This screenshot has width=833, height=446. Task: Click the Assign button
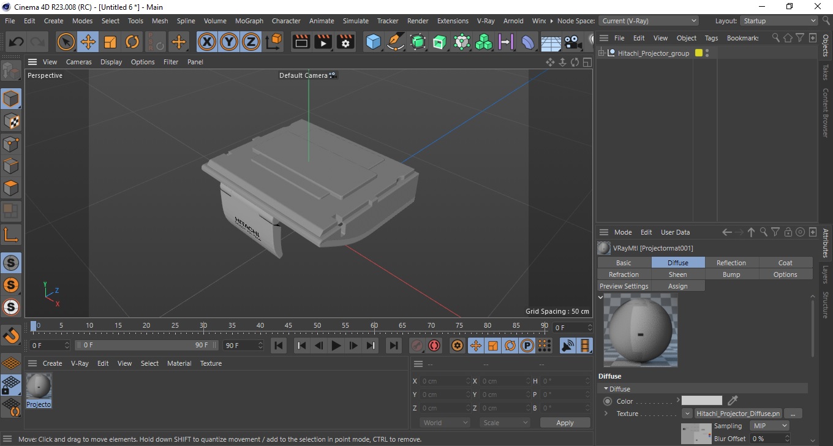point(677,286)
